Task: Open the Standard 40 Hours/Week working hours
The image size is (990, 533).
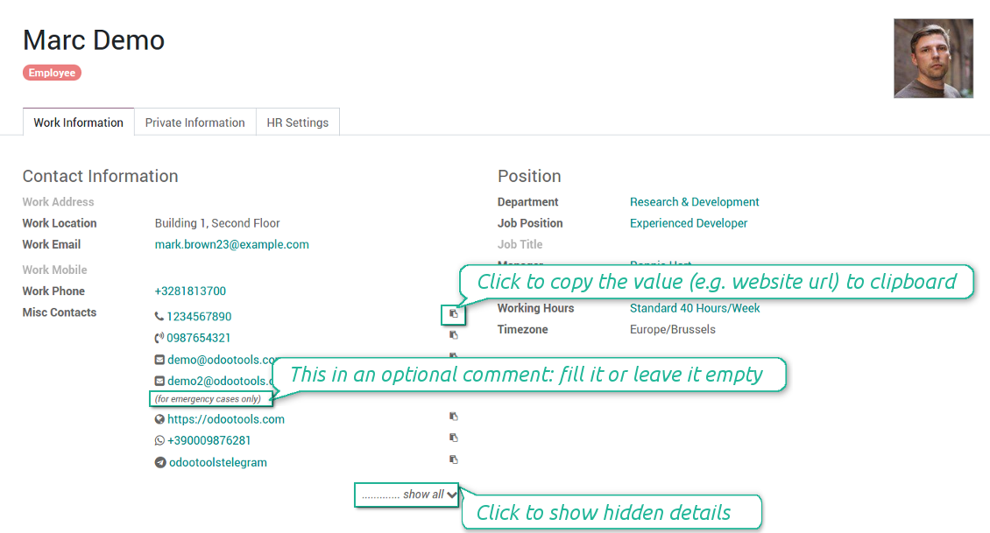Action: (695, 308)
